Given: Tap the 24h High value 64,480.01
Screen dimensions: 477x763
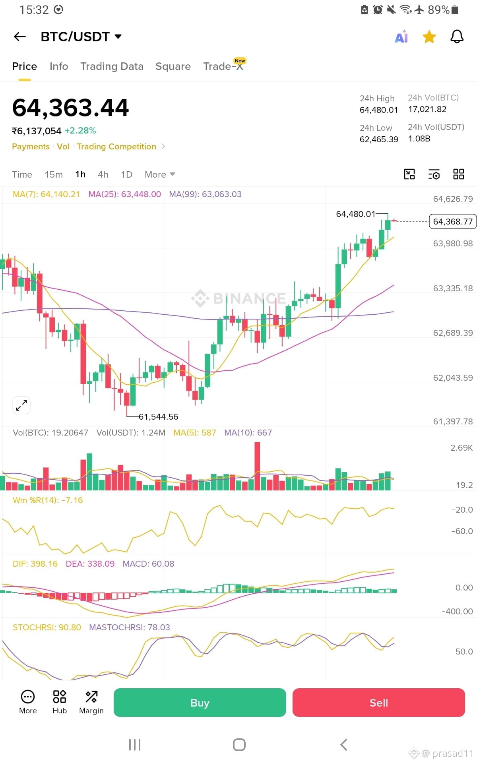Looking at the screenshot, I should (x=379, y=110).
